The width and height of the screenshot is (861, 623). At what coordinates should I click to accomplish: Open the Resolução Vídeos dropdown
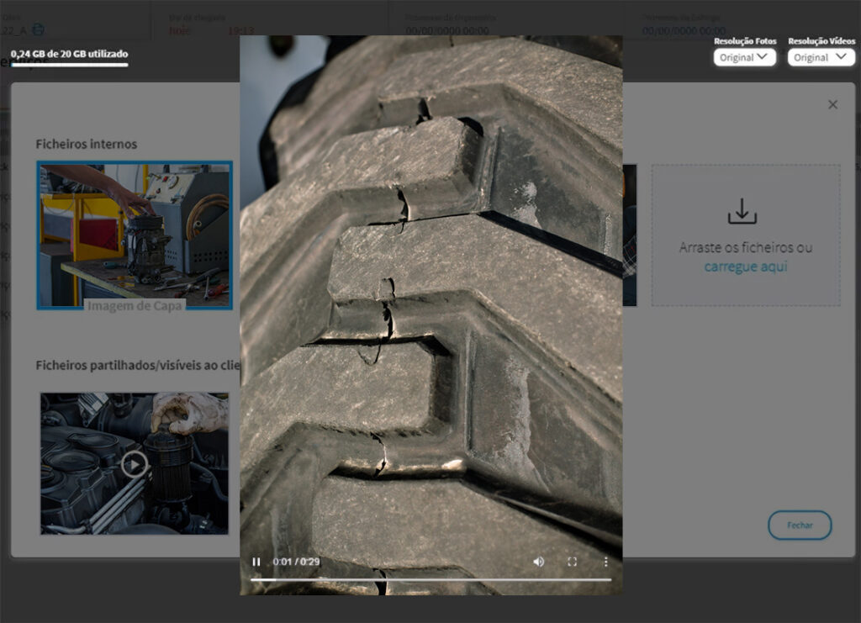click(x=821, y=57)
